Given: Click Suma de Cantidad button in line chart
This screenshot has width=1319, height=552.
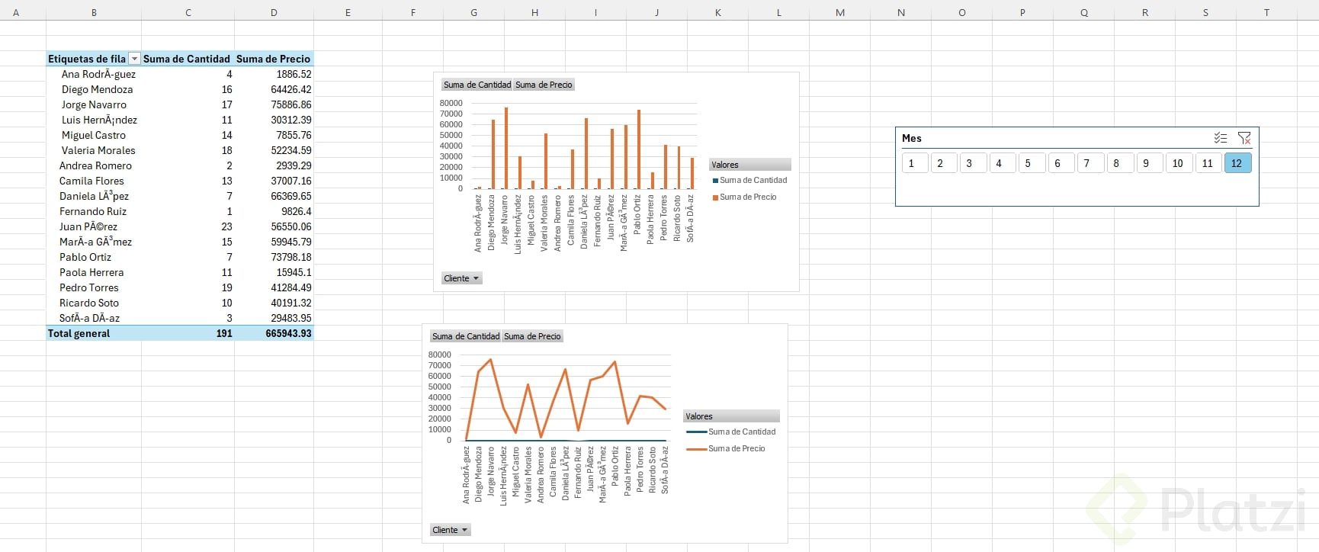Looking at the screenshot, I should point(466,336).
